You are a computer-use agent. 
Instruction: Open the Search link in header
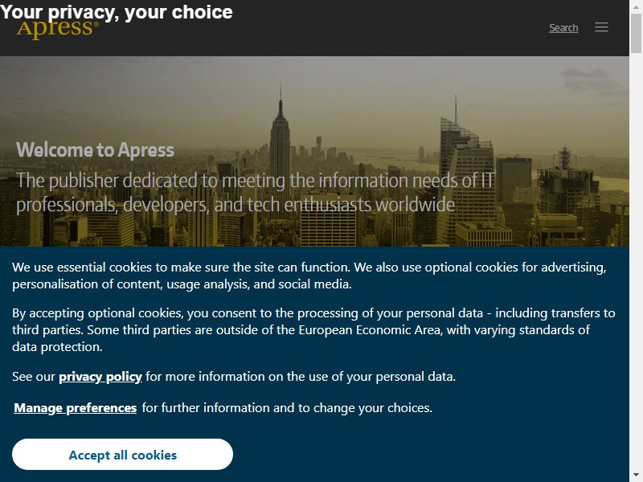[563, 28]
